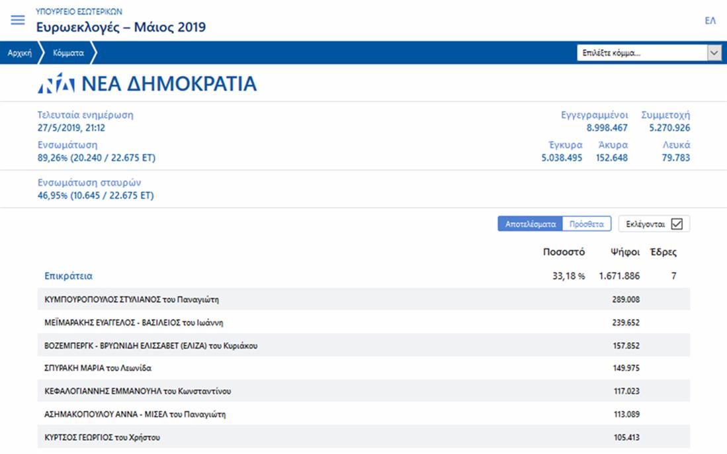Click the ΒΟΖΕΜΠΕΡΓΚ - ΒΡΥΩΝΙΔΗ candidate row
Screen dimensions: 727x454
(151, 345)
